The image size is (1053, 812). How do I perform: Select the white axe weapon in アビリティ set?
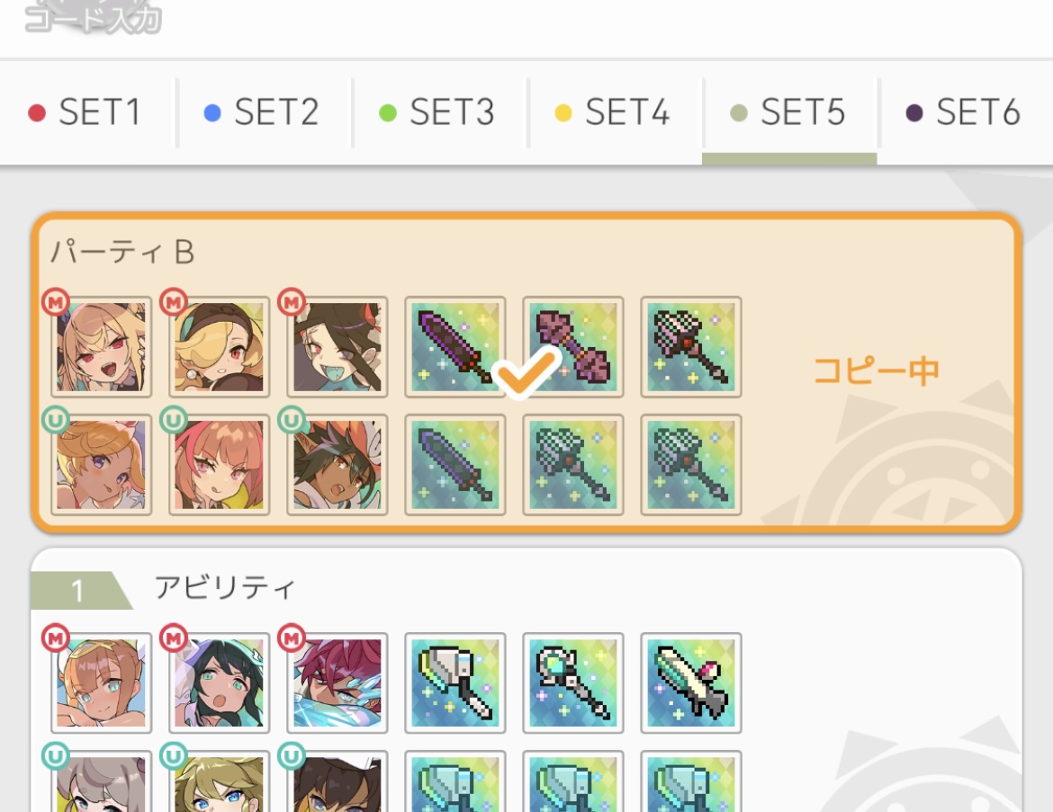pos(454,683)
